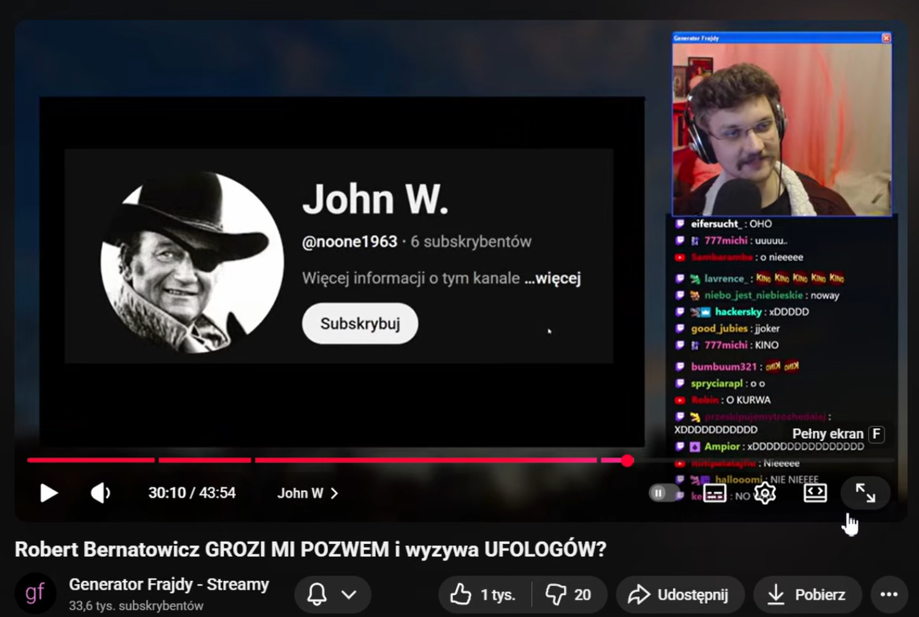Toggle subtitles on the player
This screenshot has height=617, width=919.
click(x=714, y=493)
